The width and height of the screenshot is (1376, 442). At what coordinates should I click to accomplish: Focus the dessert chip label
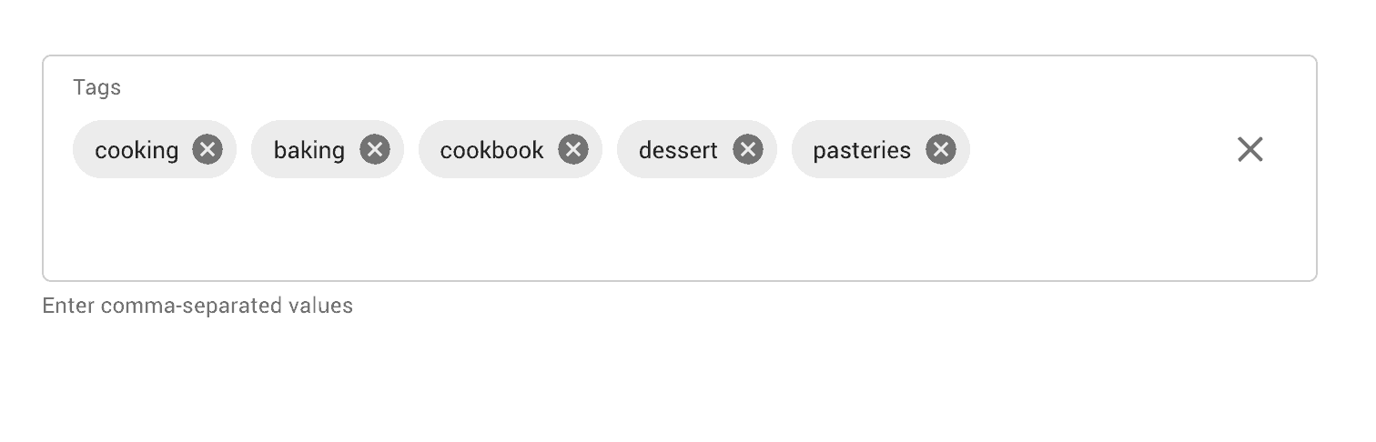pos(678,150)
